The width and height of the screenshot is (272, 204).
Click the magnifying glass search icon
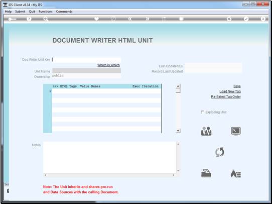click(x=46, y=19)
